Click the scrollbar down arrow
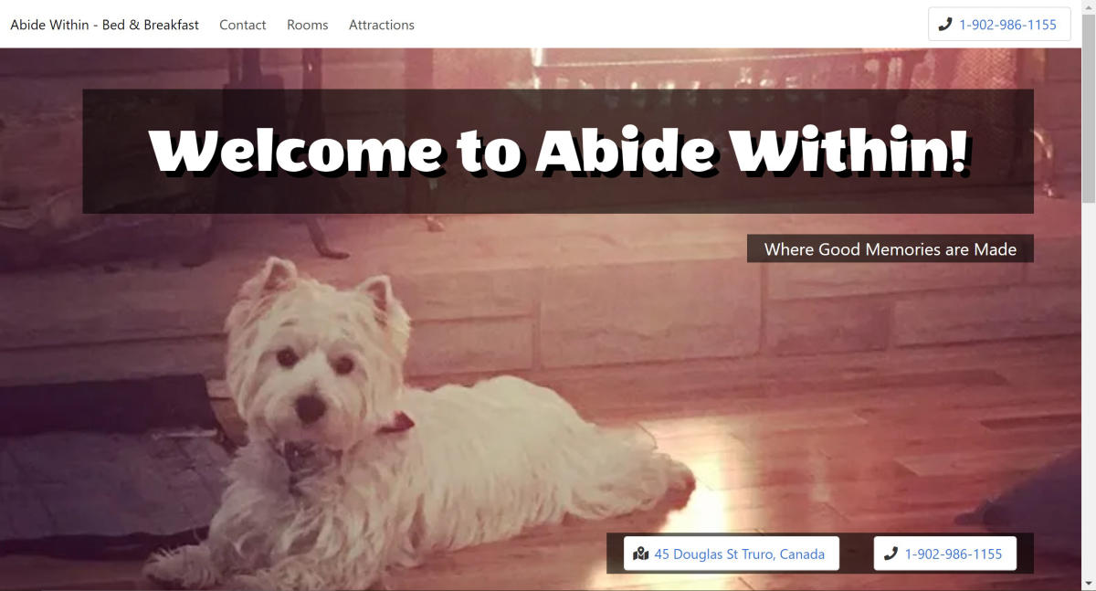Screen dimensions: 1096x591 tap(1089, 584)
